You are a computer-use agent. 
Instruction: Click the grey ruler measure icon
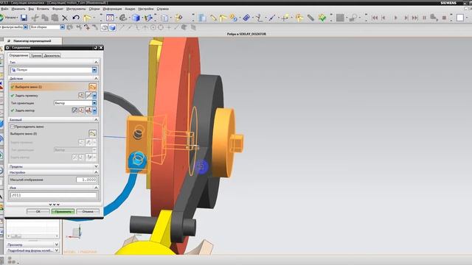310,18
